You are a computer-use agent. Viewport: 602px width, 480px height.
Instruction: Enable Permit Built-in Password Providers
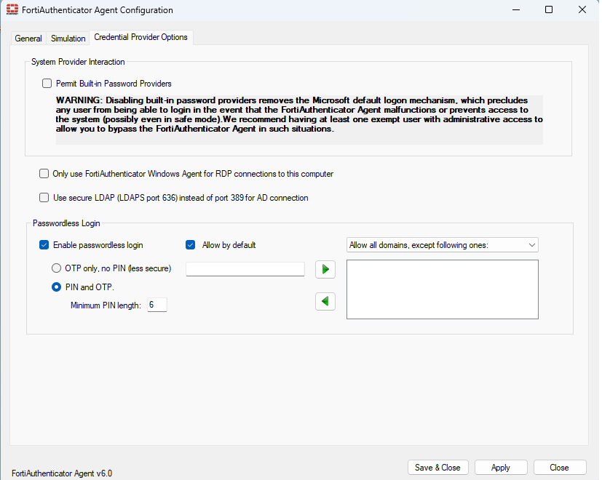[x=47, y=83]
